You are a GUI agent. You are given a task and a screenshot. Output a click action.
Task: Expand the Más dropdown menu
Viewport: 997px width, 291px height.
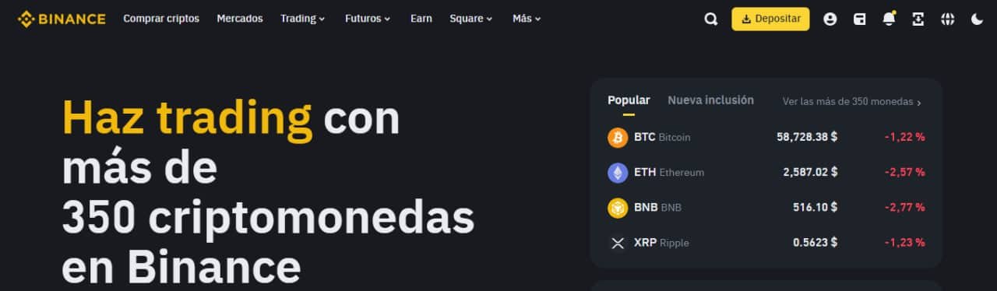point(527,19)
